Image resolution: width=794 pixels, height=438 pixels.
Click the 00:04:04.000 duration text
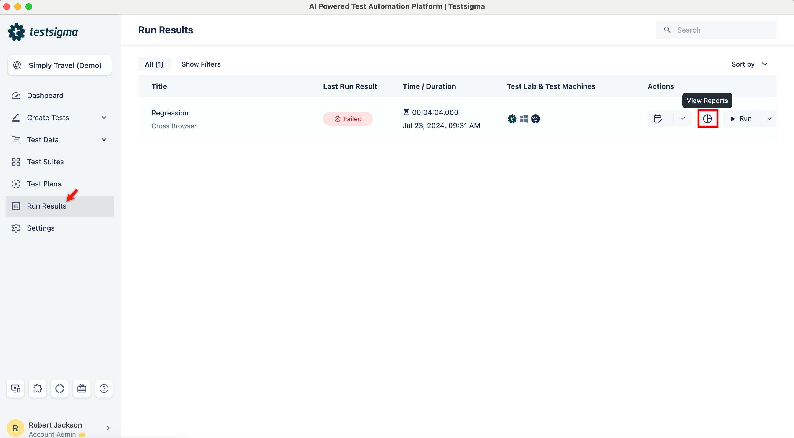[435, 112]
